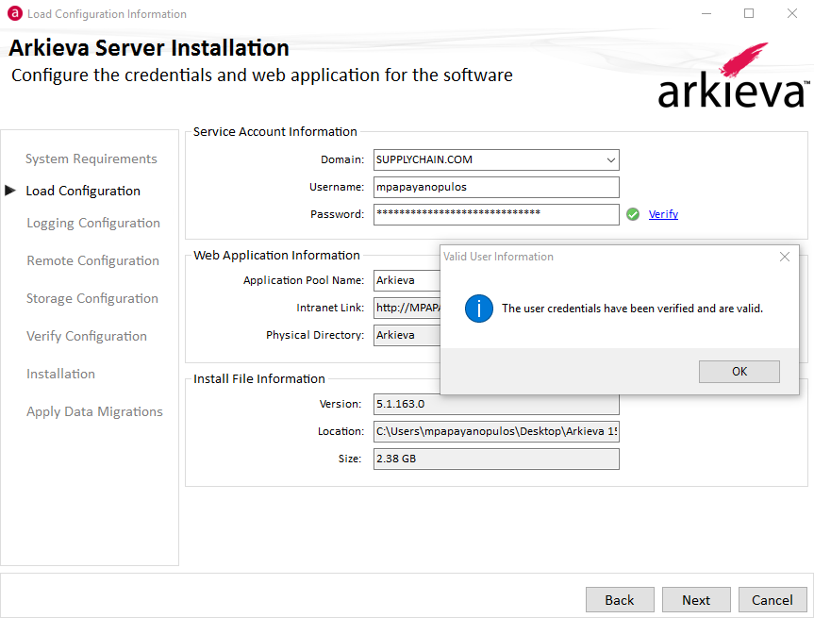
Task: Select System Requirements step
Action: [x=91, y=159]
